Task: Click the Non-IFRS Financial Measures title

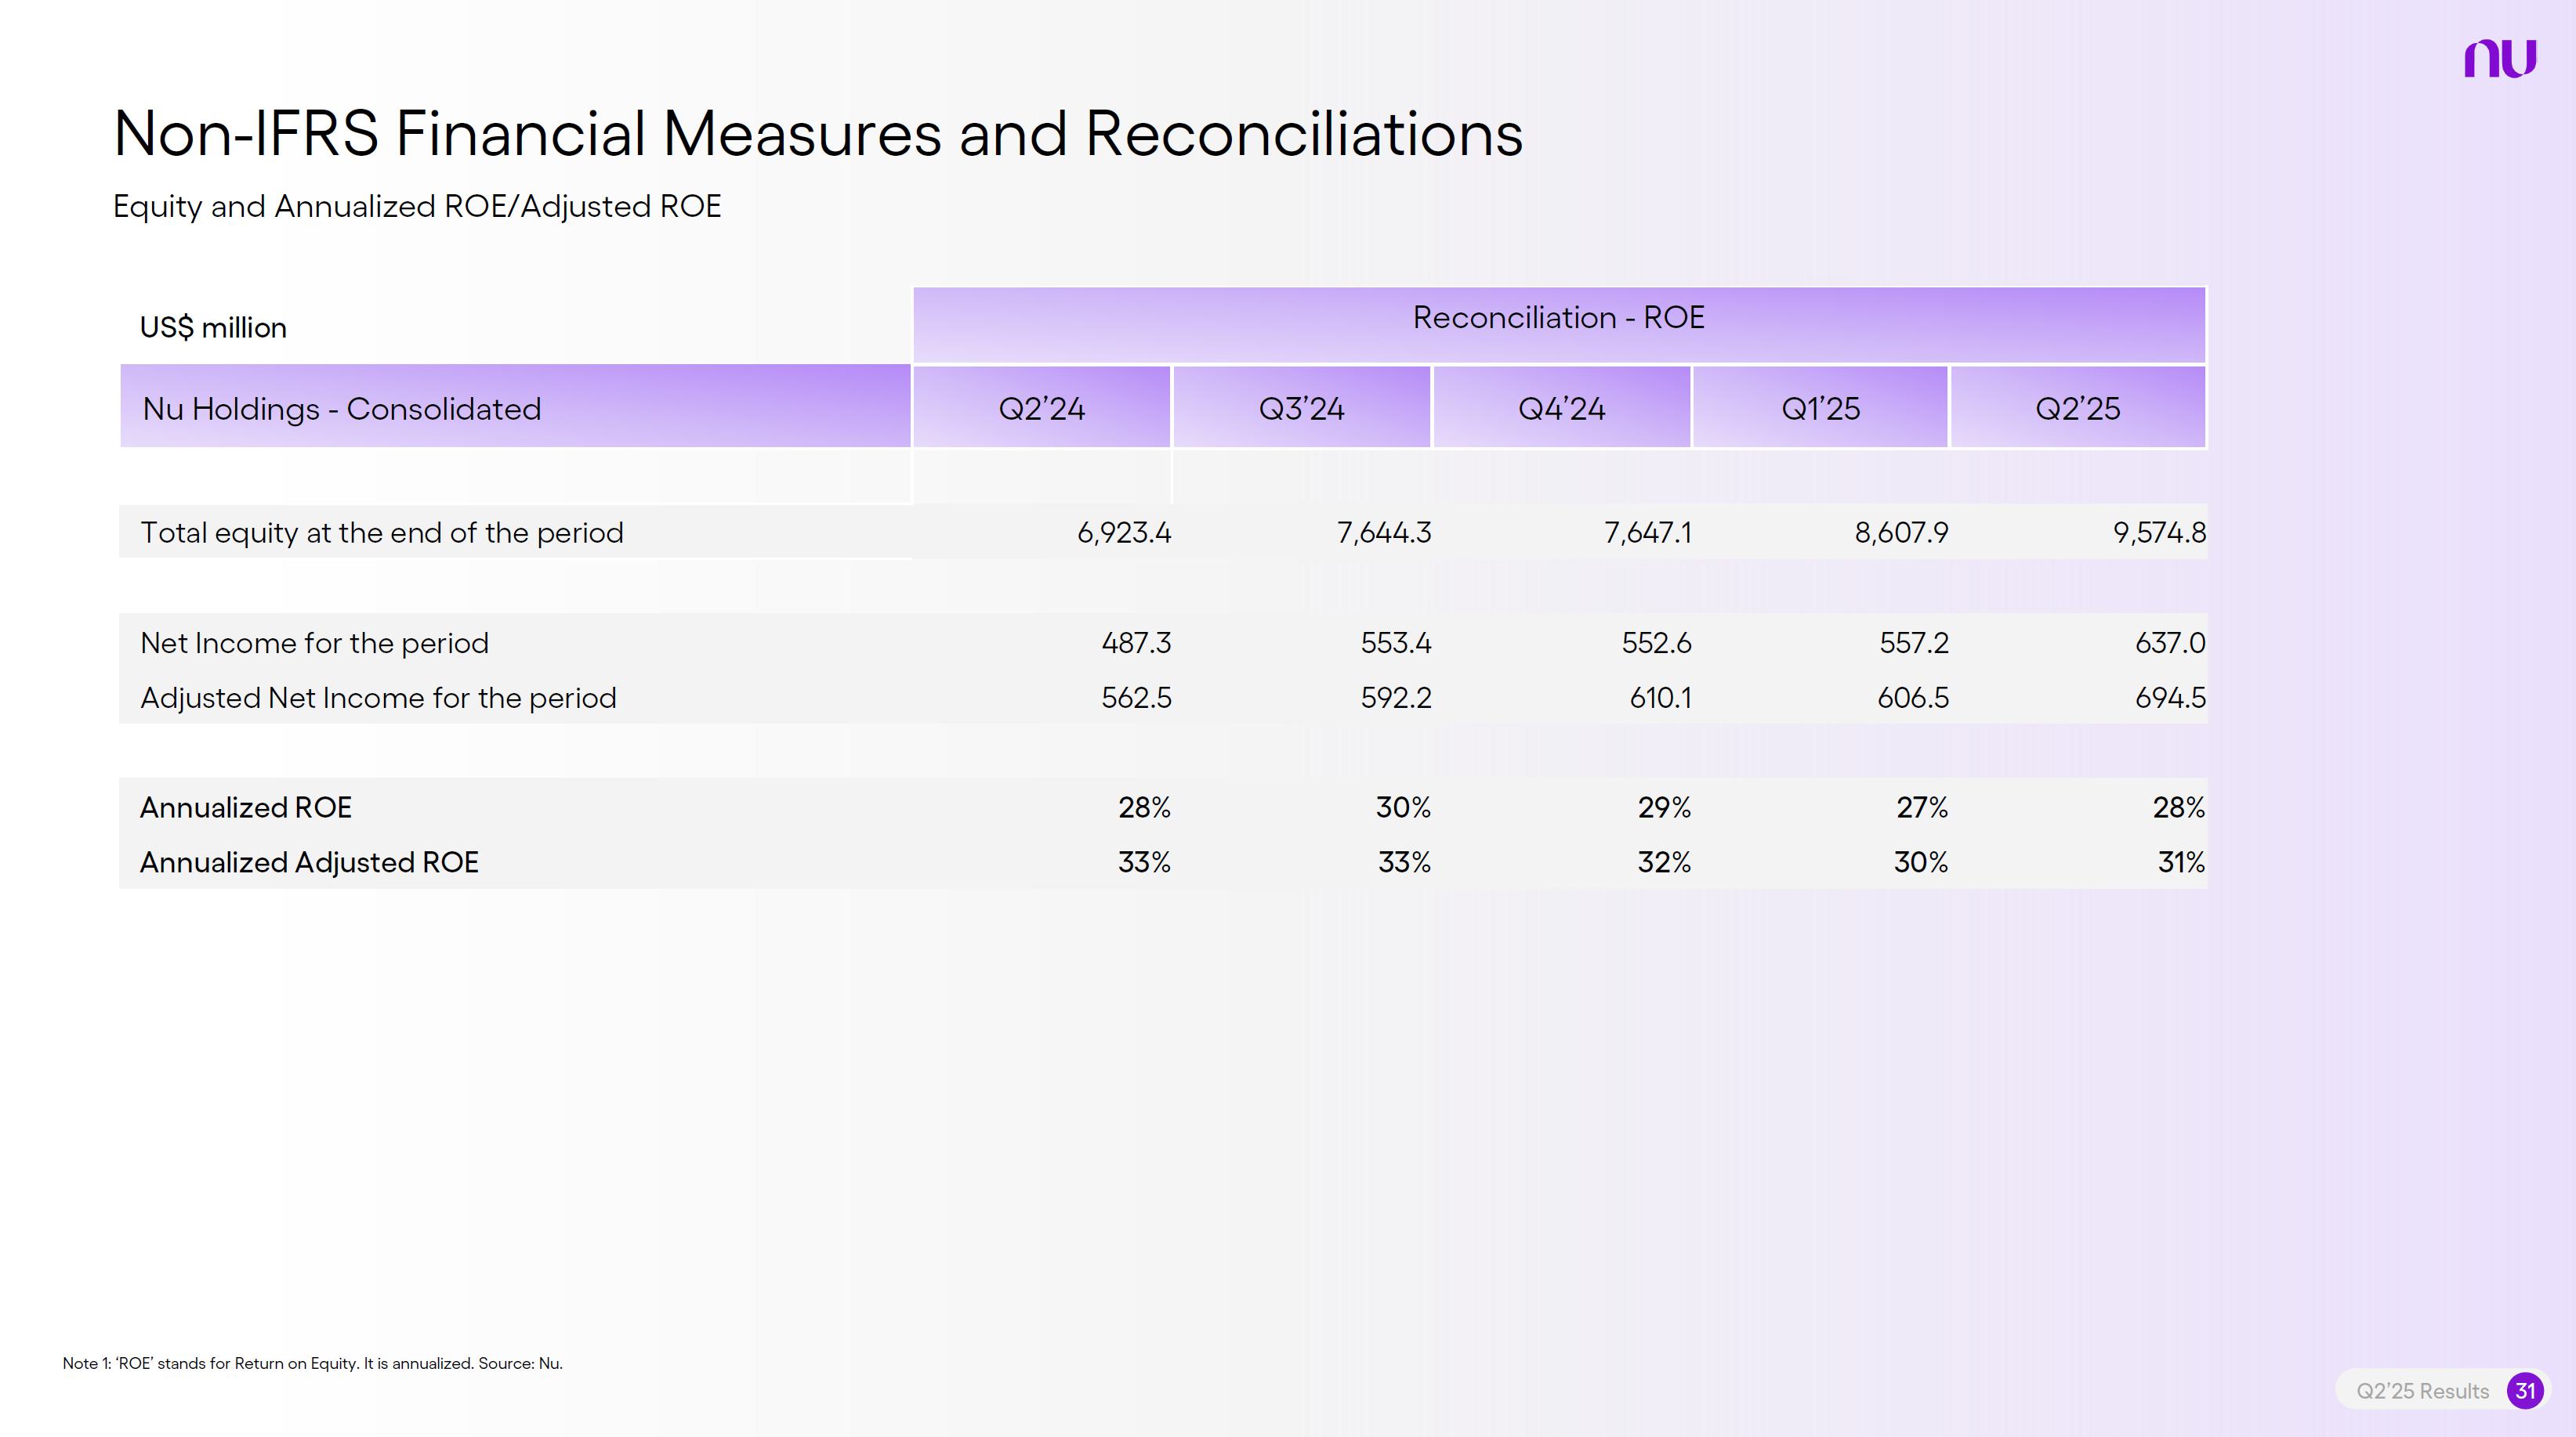Action: coord(817,133)
